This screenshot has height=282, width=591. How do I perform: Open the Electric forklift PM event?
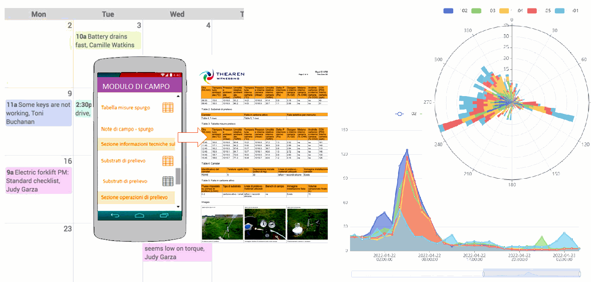point(38,181)
